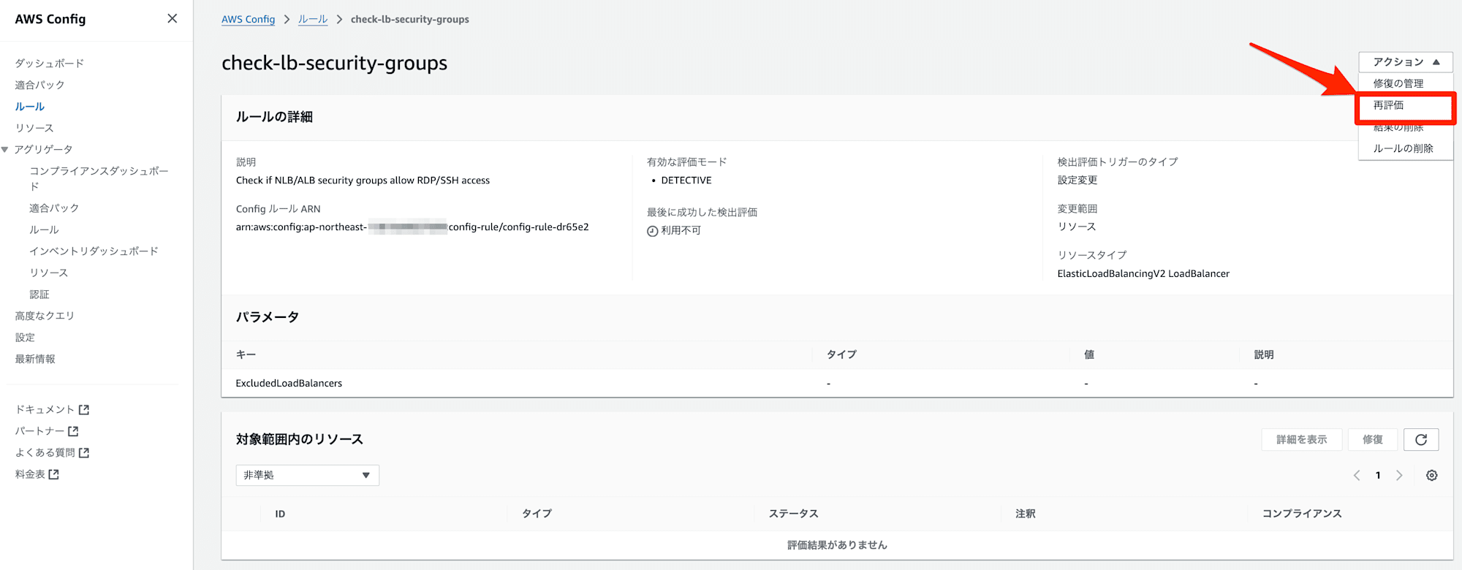
Task: Open 認証 sub-item in sidebar
Action: (x=39, y=294)
